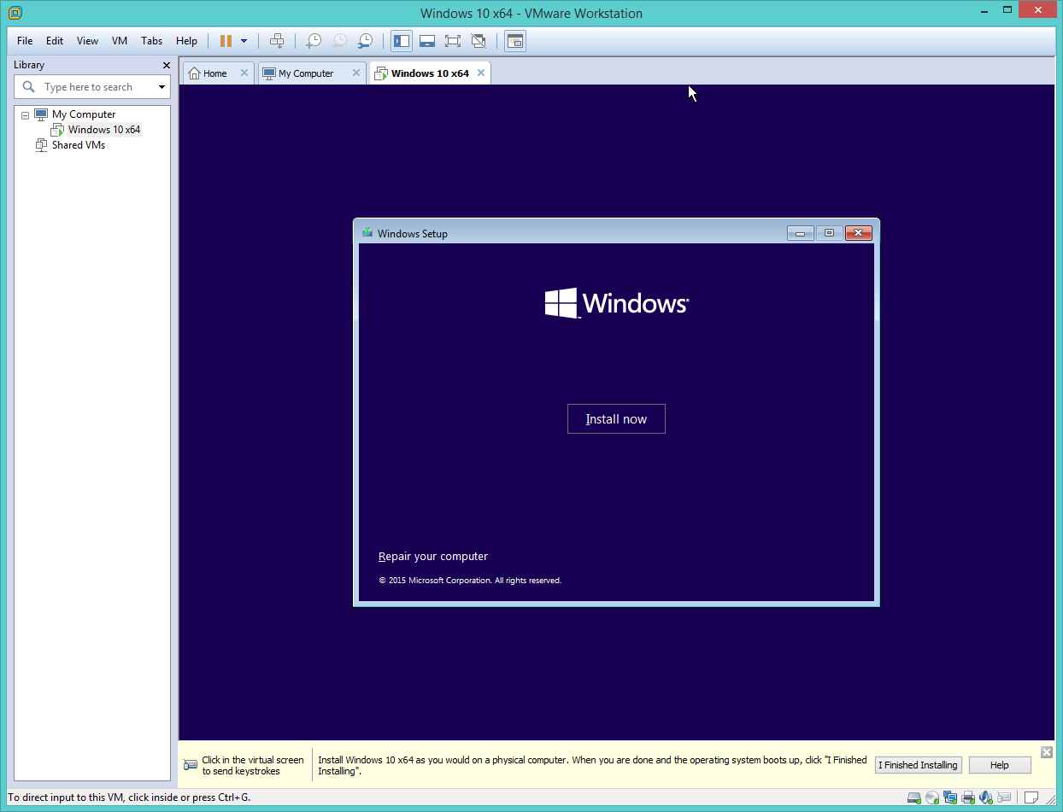
Task: Toggle the library sidebar view icon
Action: click(402, 41)
